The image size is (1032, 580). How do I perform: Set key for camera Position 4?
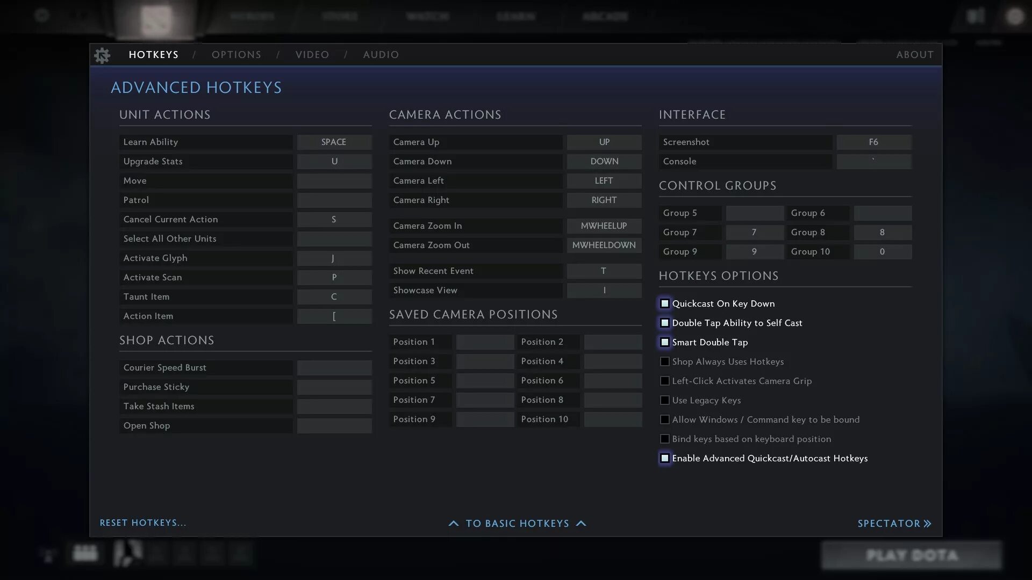tap(613, 361)
